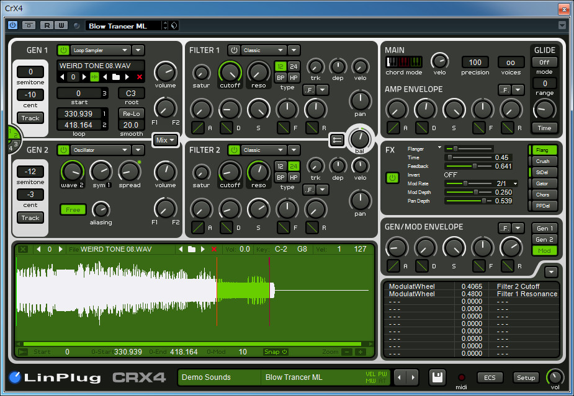Load the next file with GEN 1's right arrow
The image size is (574, 396).
click(127, 77)
